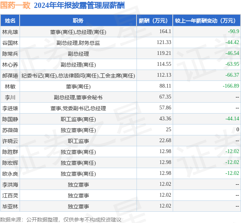
Task: Select the name 谷国林
Action: coord(10,43)
